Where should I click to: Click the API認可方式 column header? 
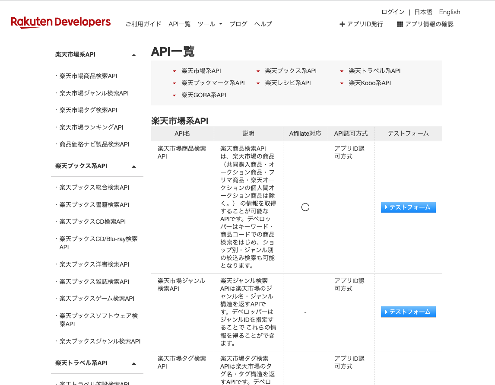pos(351,134)
